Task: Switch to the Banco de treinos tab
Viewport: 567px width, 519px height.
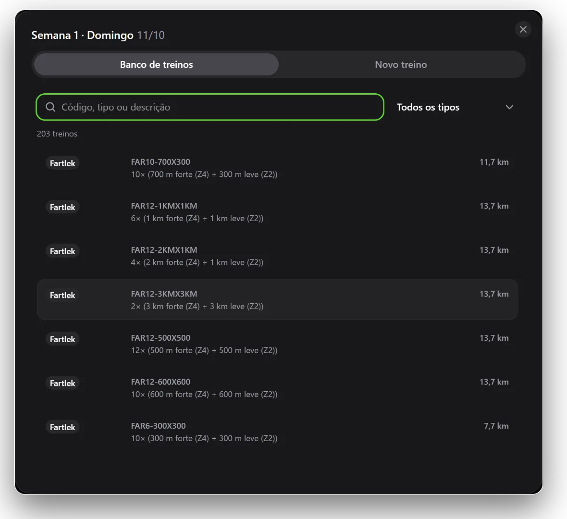Action: 156,64
